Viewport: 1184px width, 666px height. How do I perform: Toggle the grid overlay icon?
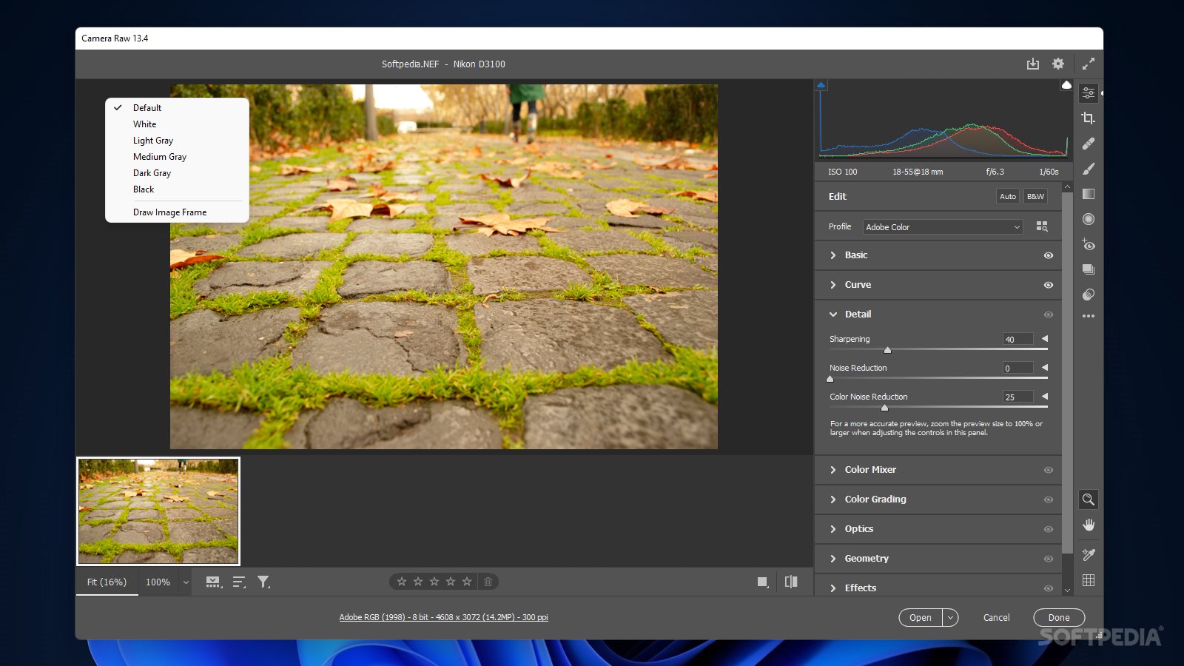coord(1088,580)
